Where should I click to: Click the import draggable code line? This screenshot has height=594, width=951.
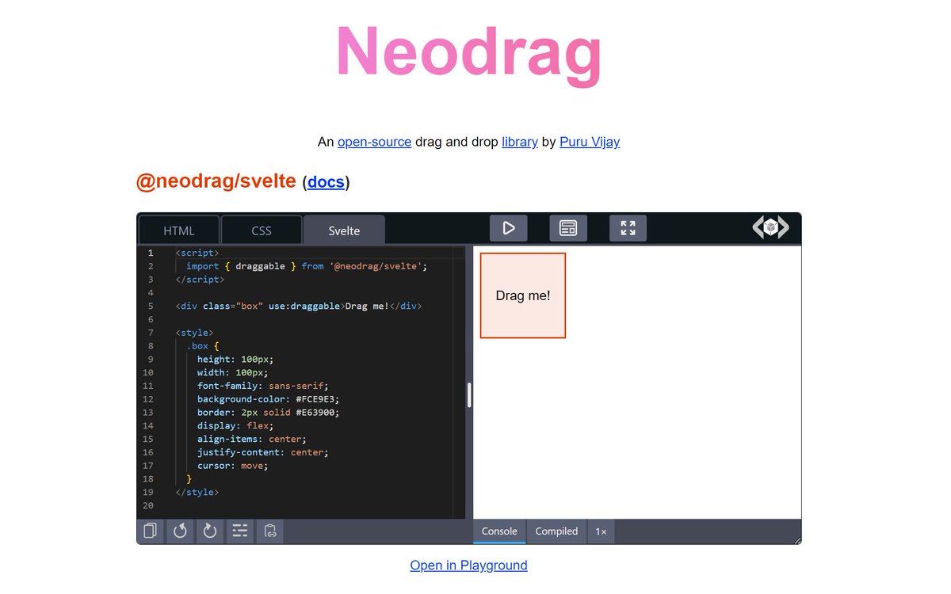307,266
